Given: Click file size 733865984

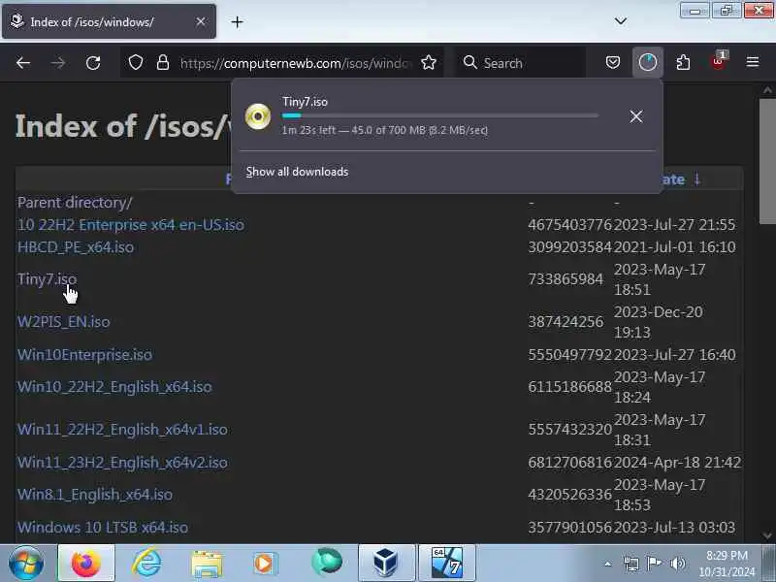Looking at the screenshot, I should click(x=566, y=279).
